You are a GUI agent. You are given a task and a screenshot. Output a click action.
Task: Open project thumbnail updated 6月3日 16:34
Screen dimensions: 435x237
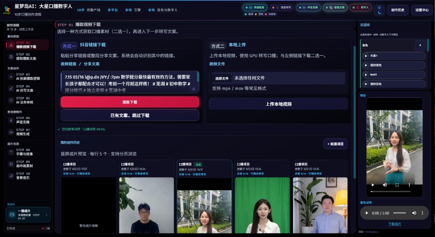146,206
